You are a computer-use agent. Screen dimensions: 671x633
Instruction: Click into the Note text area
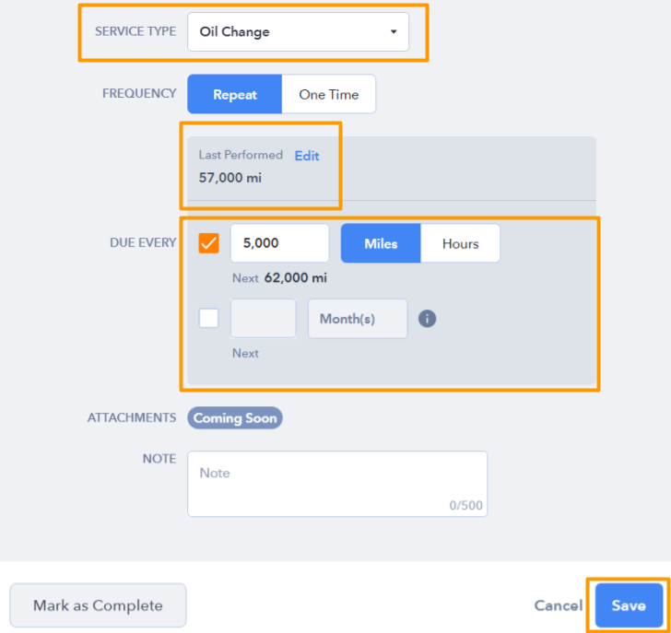(x=337, y=484)
